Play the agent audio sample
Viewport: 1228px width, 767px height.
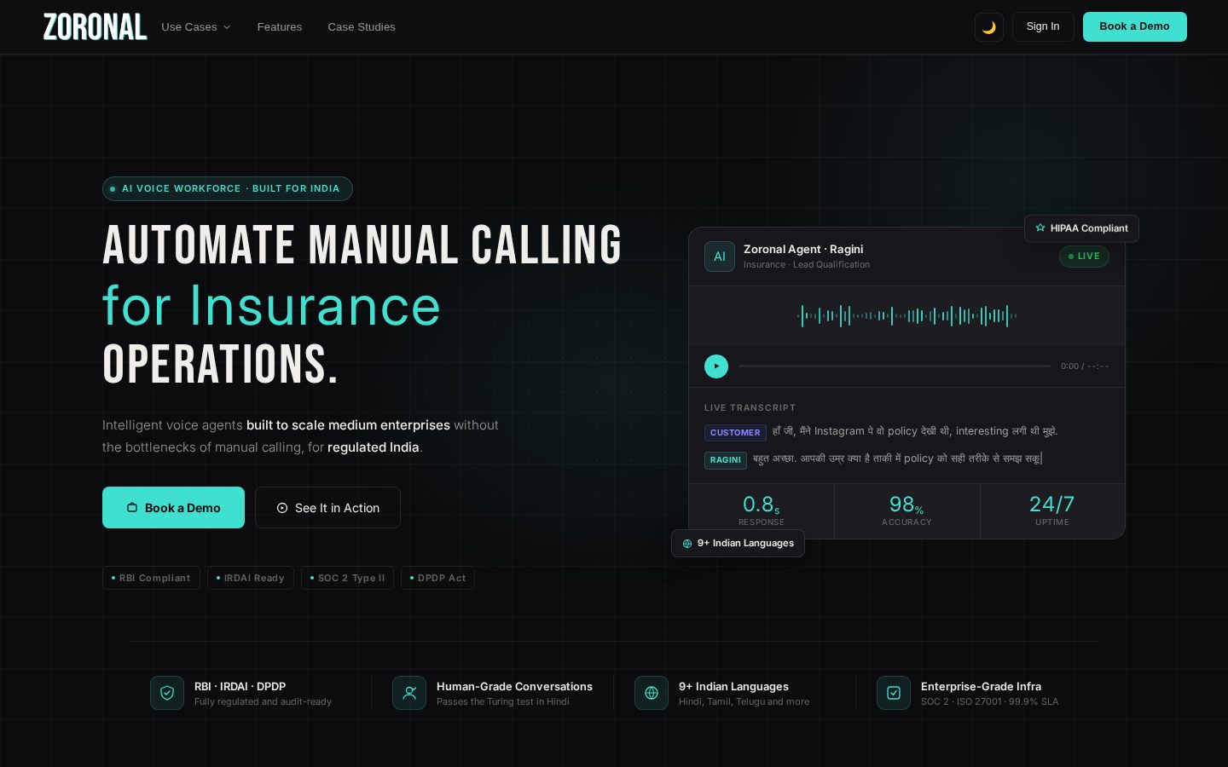(716, 366)
